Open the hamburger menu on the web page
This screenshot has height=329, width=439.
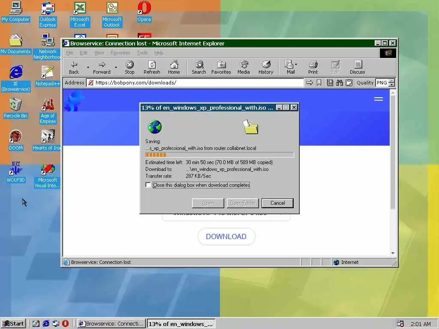click(x=379, y=99)
